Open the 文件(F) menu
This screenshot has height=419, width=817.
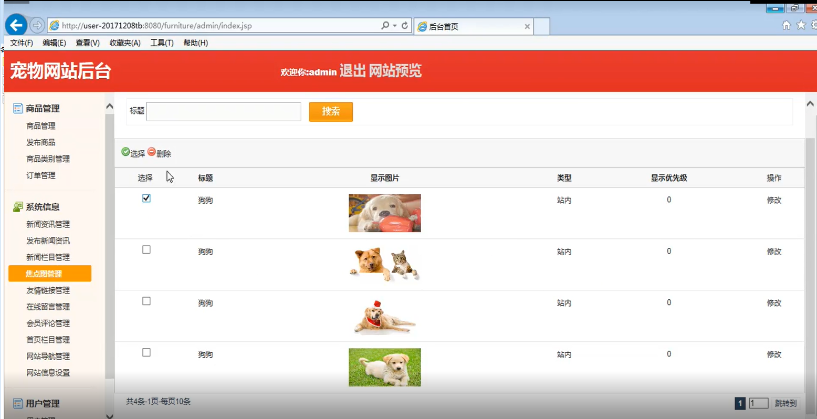(22, 43)
